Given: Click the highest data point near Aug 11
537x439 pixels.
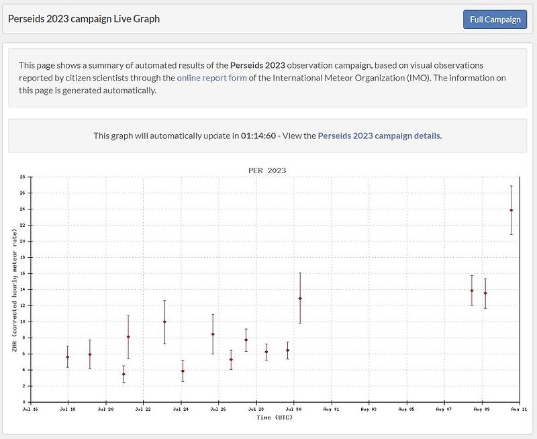Looking at the screenshot, I should click(x=512, y=209).
